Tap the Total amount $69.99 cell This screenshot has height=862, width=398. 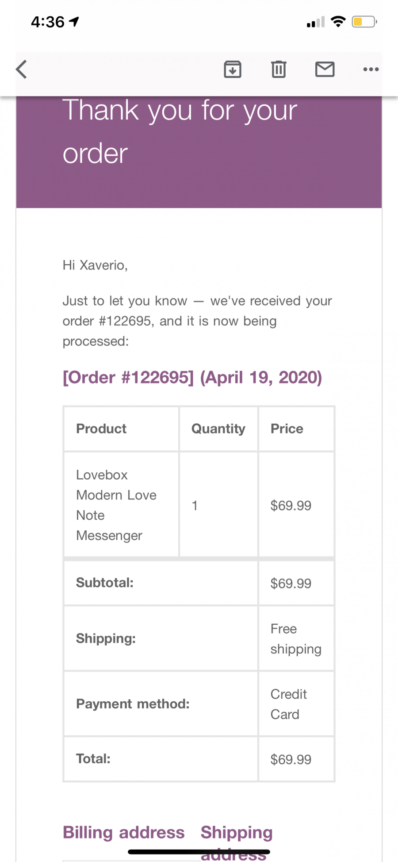pos(296,759)
